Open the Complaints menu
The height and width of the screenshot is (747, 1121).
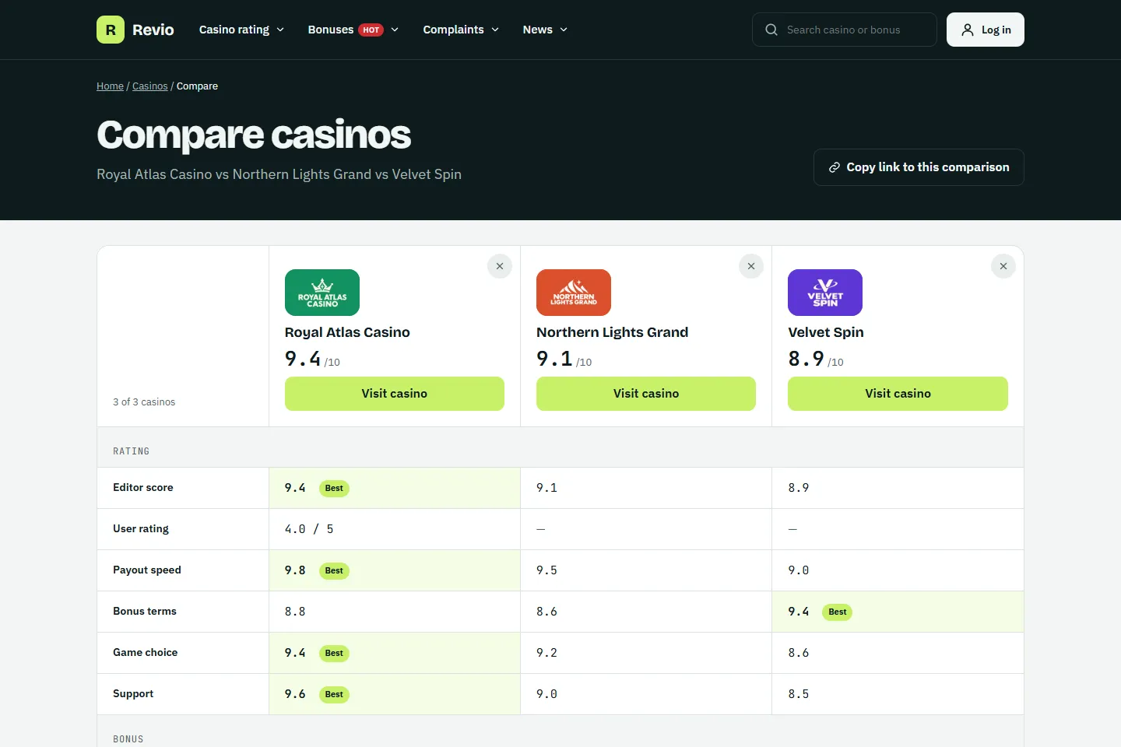coord(461,30)
